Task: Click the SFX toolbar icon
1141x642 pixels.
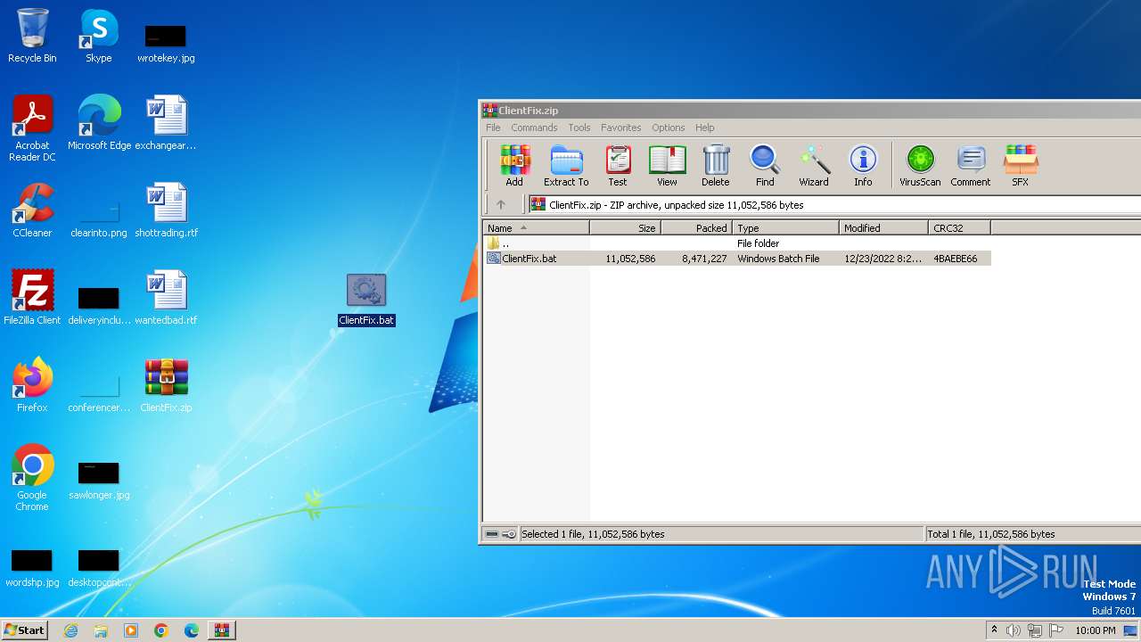Action: click(1020, 166)
